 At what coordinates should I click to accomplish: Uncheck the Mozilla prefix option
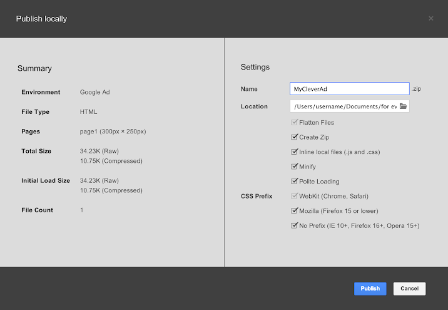click(294, 211)
